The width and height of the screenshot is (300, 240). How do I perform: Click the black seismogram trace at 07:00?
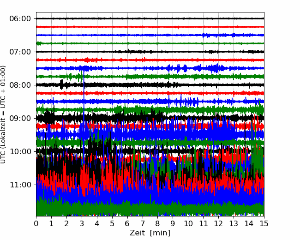150,52
